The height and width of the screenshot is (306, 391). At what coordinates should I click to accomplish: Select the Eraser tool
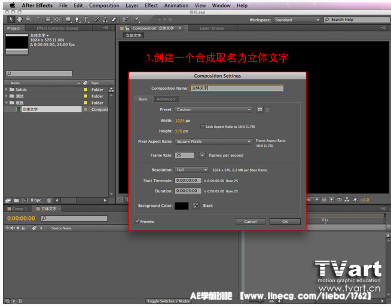[114, 19]
